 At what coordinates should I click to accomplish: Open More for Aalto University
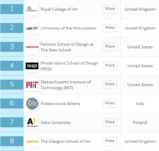110,123
